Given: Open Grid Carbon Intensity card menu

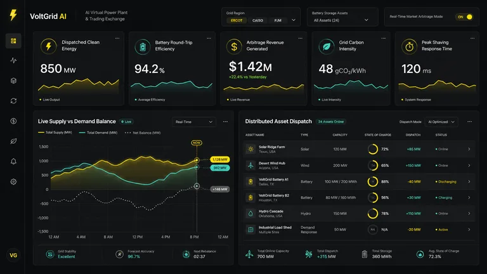Looking at the screenshot, I should tap(383, 38).
